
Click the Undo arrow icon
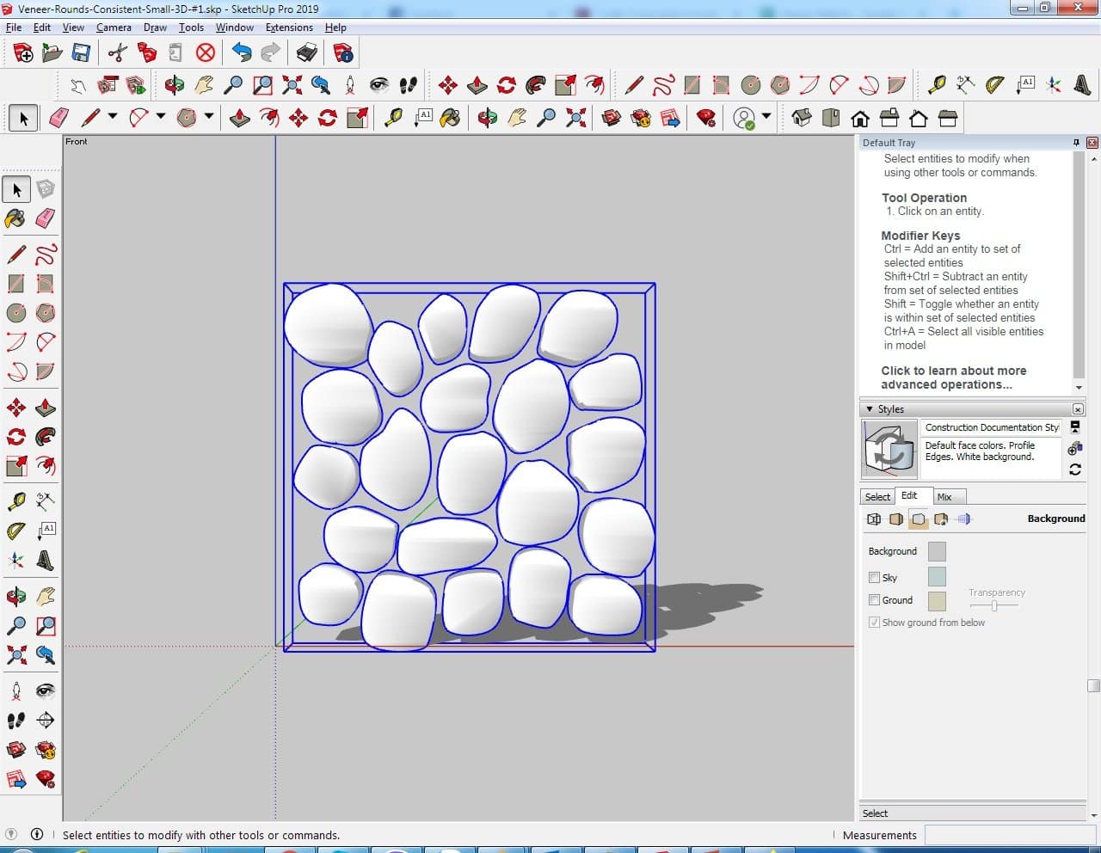click(242, 53)
